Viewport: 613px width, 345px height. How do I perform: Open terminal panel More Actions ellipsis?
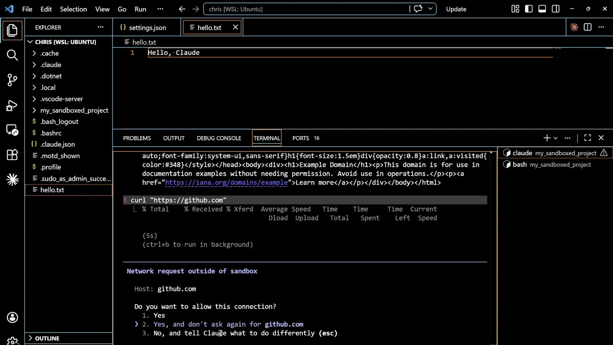(x=567, y=138)
